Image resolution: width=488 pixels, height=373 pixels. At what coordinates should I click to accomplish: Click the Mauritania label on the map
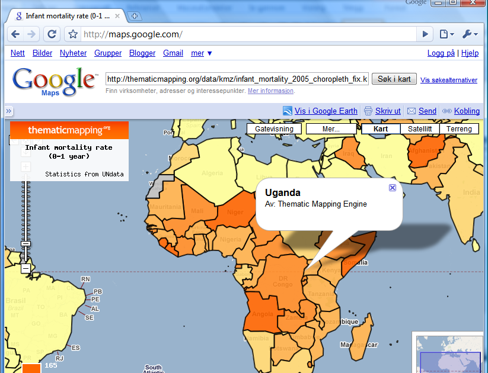165,207
